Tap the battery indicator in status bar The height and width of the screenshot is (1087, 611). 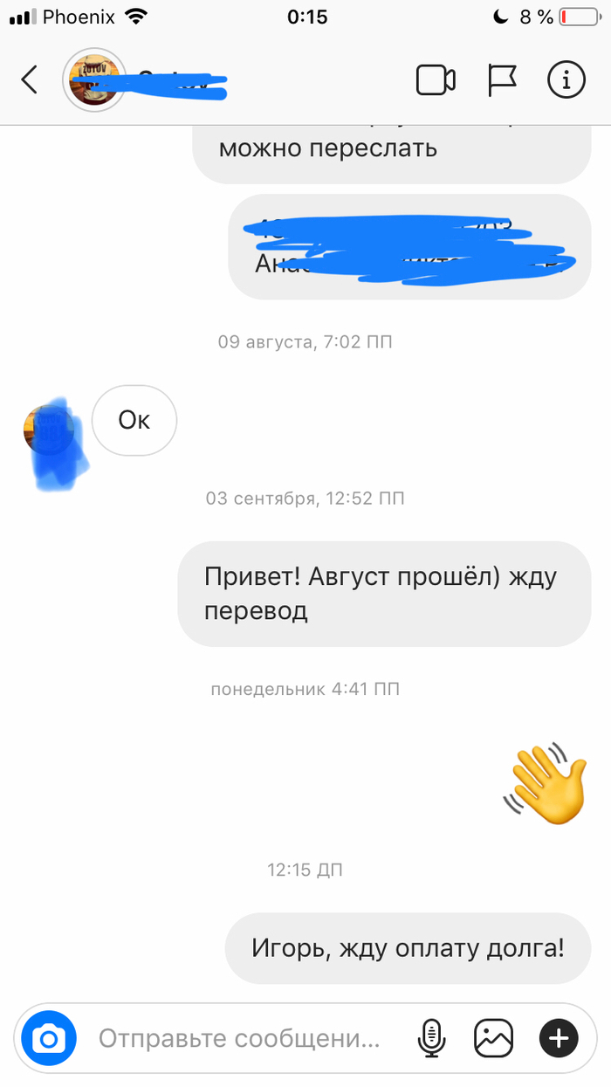(576, 17)
